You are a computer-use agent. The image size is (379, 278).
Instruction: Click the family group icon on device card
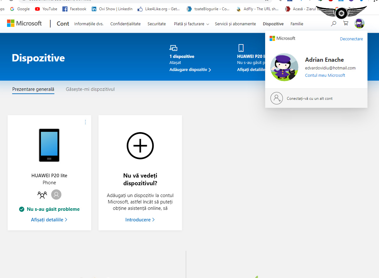pyautogui.click(x=42, y=195)
